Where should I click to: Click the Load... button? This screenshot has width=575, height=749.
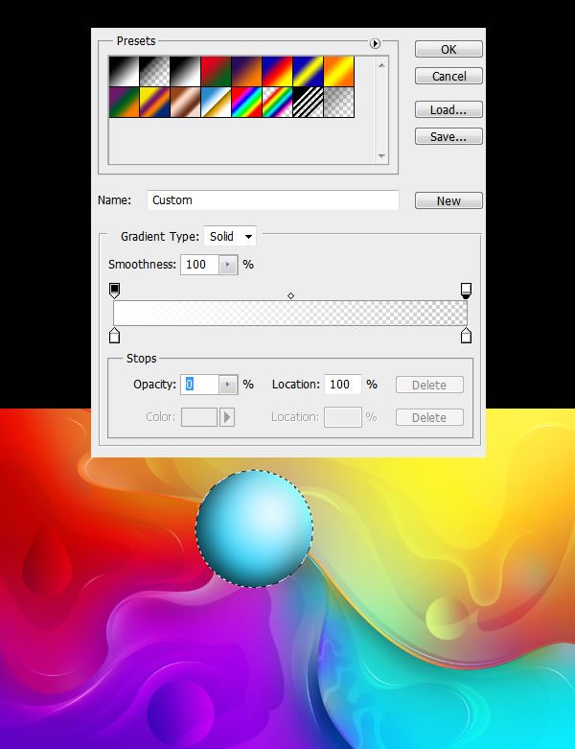pos(448,110)
